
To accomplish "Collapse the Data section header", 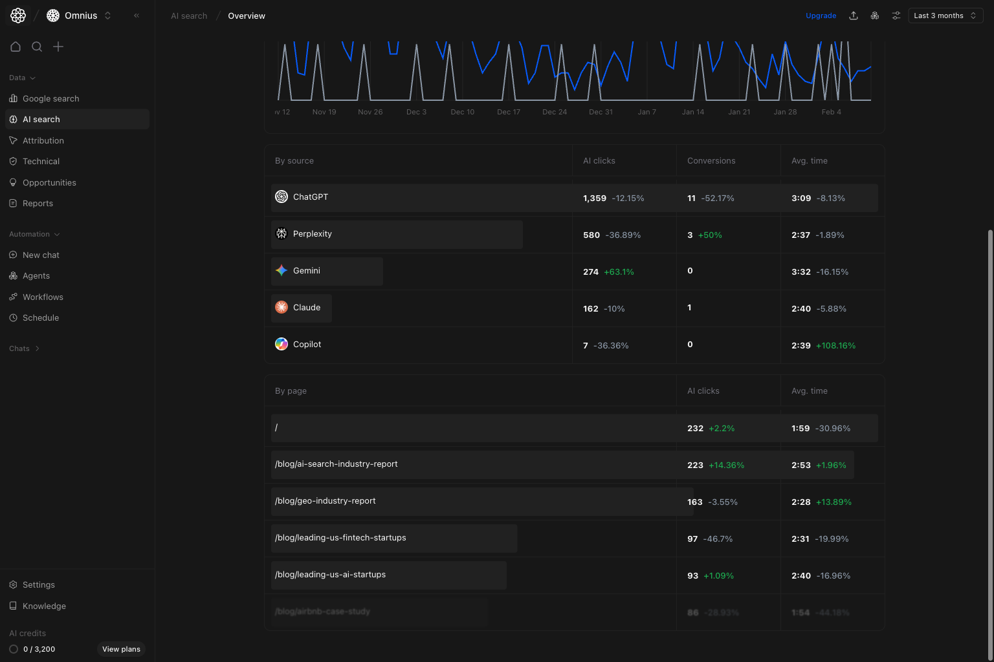I will [x=21, y=78].
